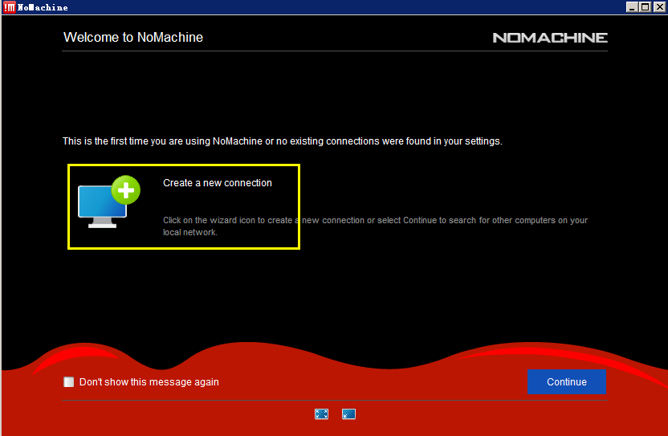The width and height of the screenshot is (668, 436).
Task: Click the "Click on the wizard icon" description text
Action: (x=375, y=226)
